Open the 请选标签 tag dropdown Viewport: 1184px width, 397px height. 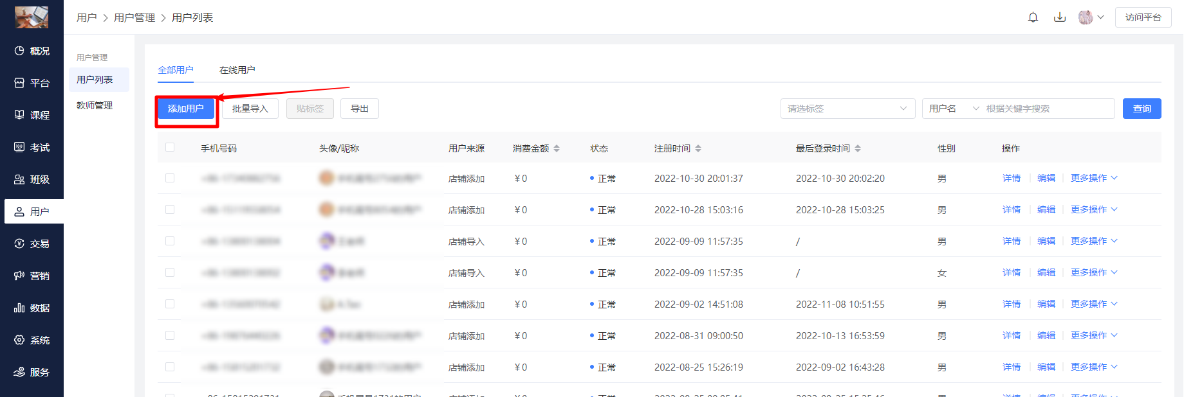pos(847,109)
